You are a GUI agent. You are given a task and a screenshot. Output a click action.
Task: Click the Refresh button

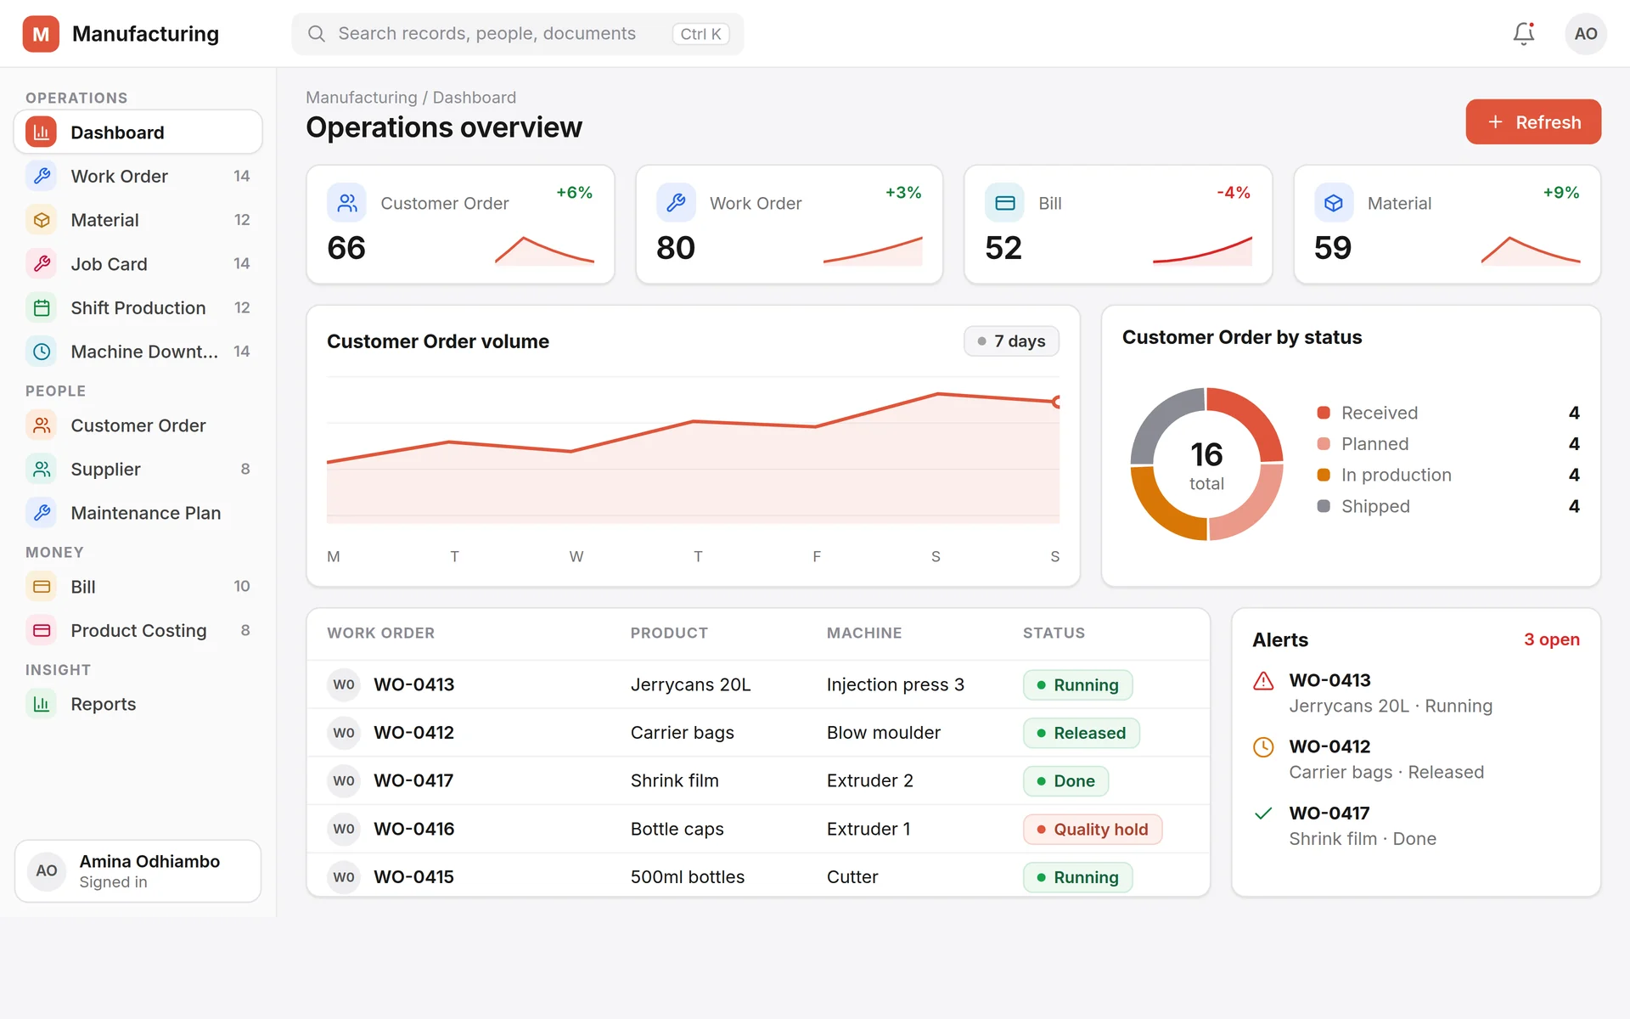[x=1533, y=122]
